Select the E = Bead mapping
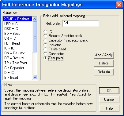The image size is (124, 116). pos(17,78)
